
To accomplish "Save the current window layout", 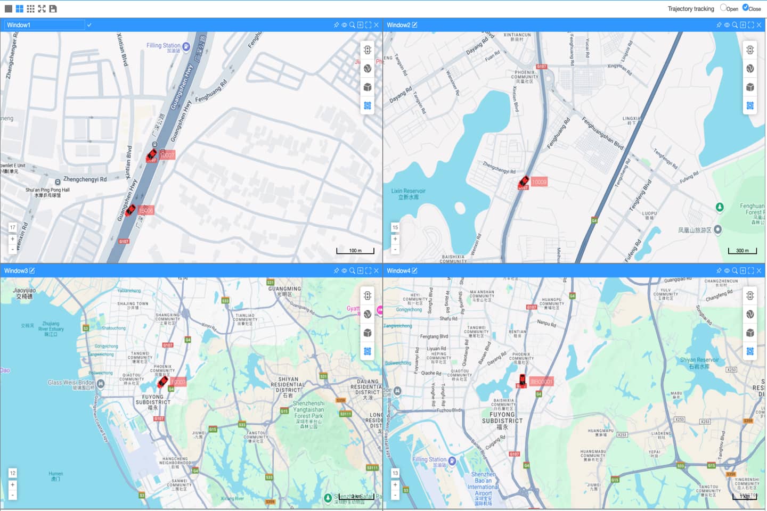I will click(x=53, y=9).
